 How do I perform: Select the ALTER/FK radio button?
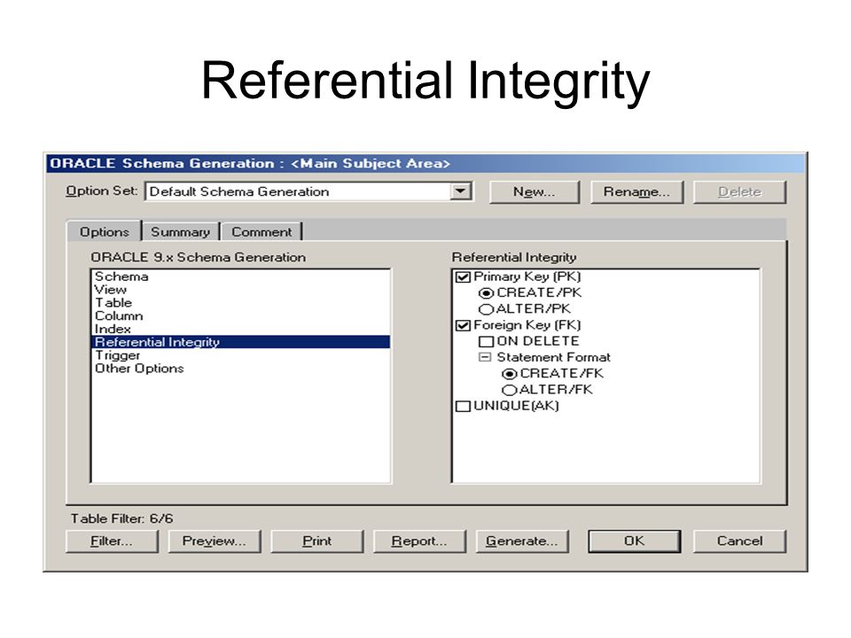click(509, 390)
